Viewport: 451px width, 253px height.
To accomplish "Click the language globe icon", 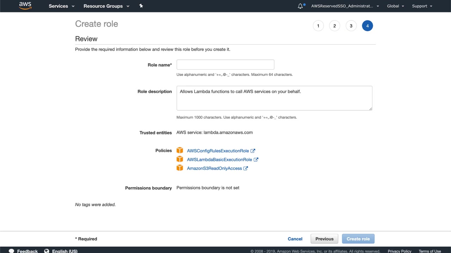I will (x=47, y=251).
